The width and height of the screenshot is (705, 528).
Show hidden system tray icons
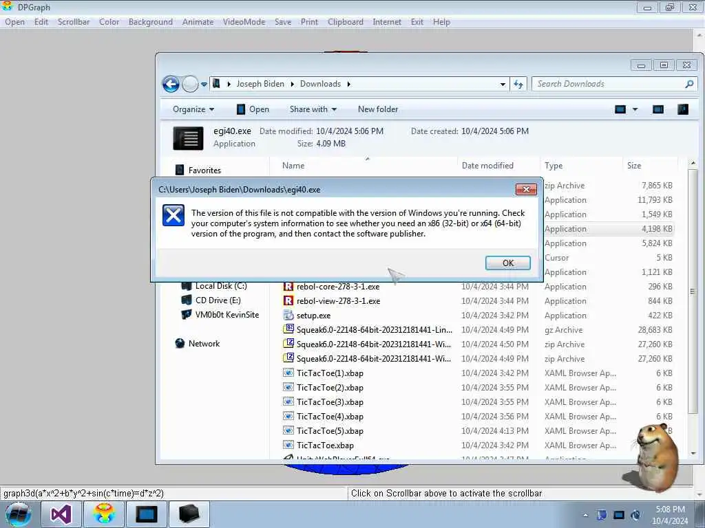point(585,515)
